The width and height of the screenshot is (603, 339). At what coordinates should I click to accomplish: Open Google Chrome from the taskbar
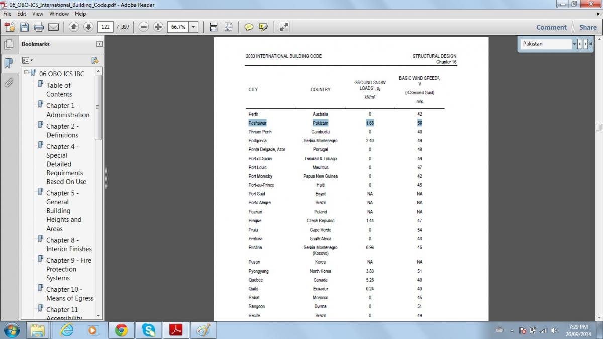click(121, 330)
